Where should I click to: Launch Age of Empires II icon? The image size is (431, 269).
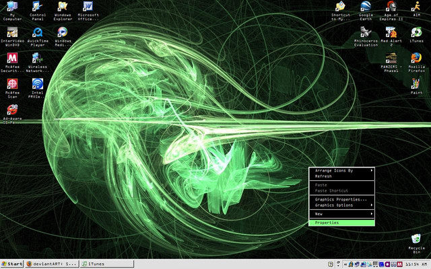[391, 8]
